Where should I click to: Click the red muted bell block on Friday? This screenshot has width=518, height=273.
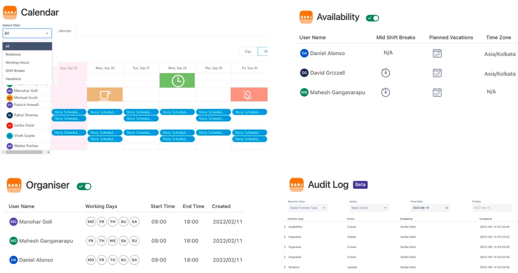click(249, 94)
